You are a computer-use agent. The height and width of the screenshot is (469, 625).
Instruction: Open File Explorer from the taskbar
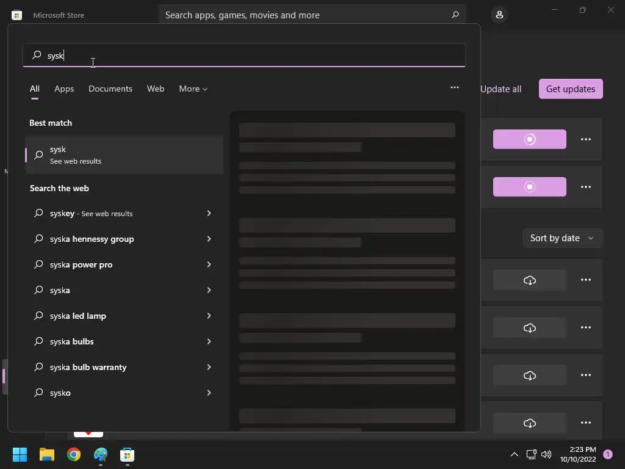pos(46,454)
